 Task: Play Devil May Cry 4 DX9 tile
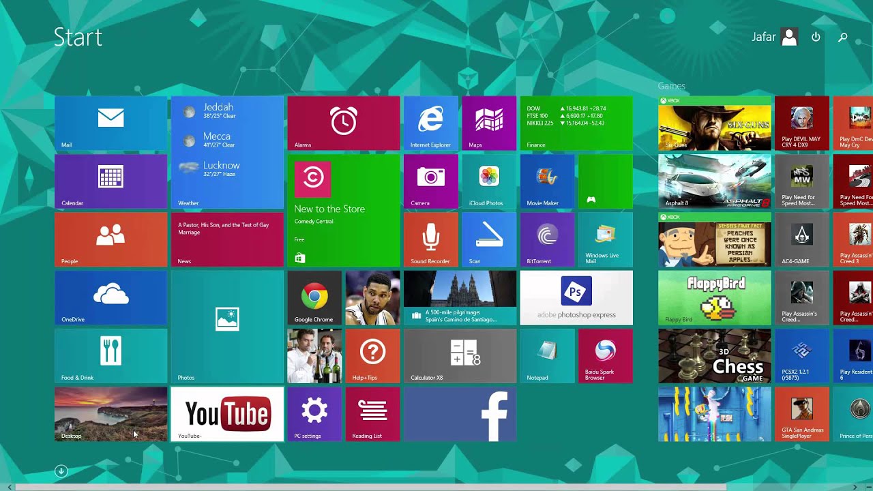[802, 123]
